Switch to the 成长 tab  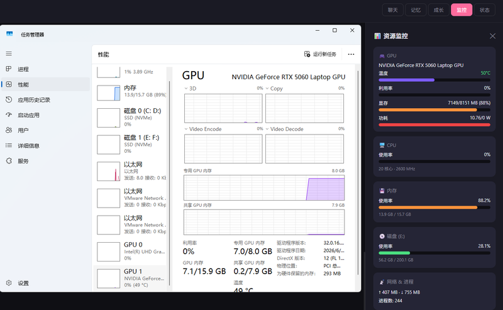pos(438,10)
